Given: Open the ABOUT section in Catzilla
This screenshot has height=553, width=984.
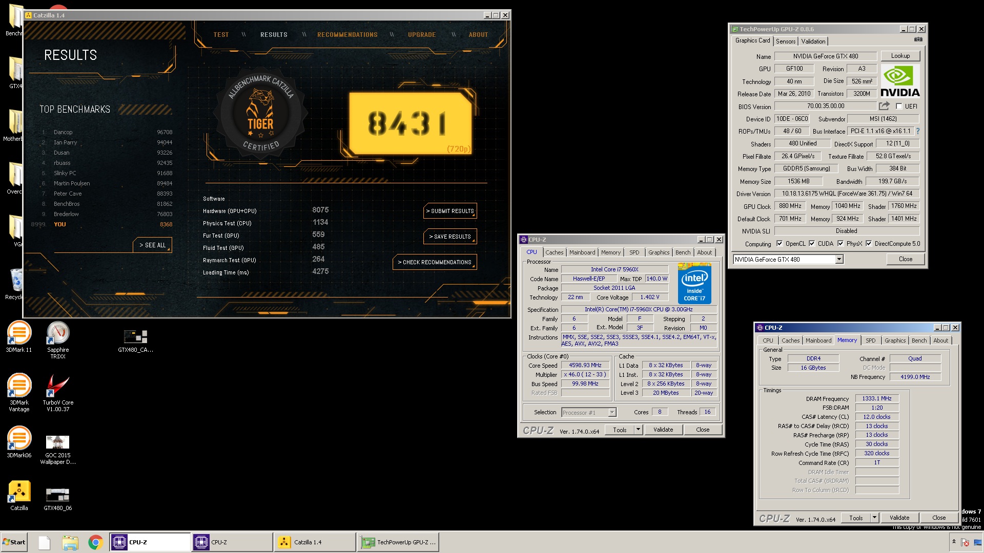Looking at the screenshot, I should pyautogui.click(x=478, y=35).
